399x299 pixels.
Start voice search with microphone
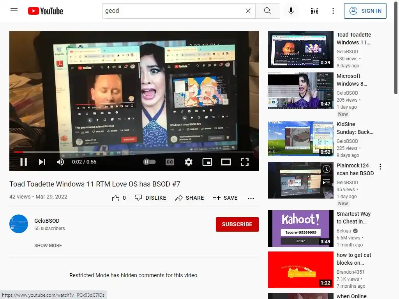tap(291, 11)
